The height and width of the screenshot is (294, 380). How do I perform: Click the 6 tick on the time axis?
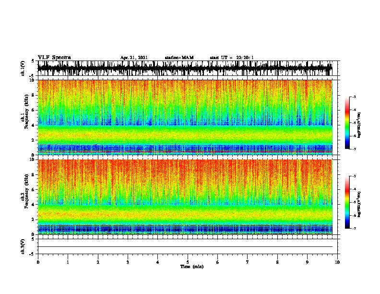(218, 262)
